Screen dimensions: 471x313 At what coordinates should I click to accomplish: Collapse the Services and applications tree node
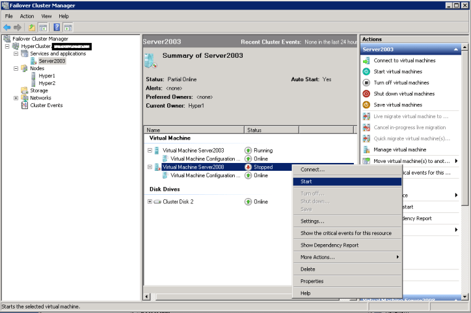click(16, 54)
